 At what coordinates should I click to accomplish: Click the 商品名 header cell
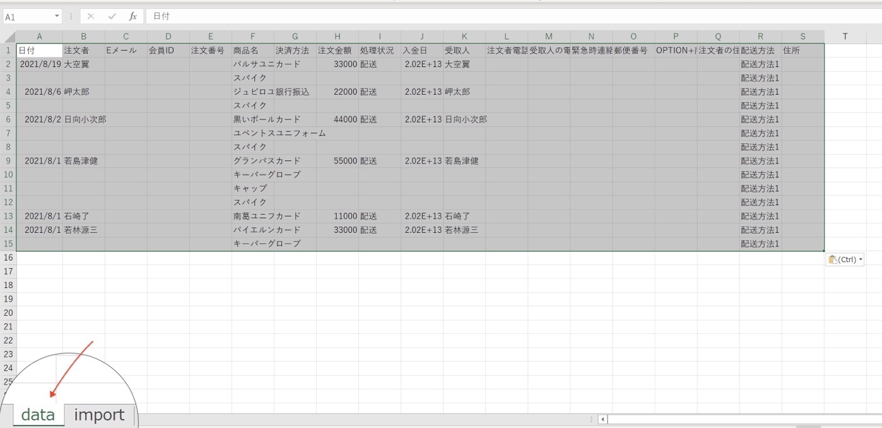point(253,51)
